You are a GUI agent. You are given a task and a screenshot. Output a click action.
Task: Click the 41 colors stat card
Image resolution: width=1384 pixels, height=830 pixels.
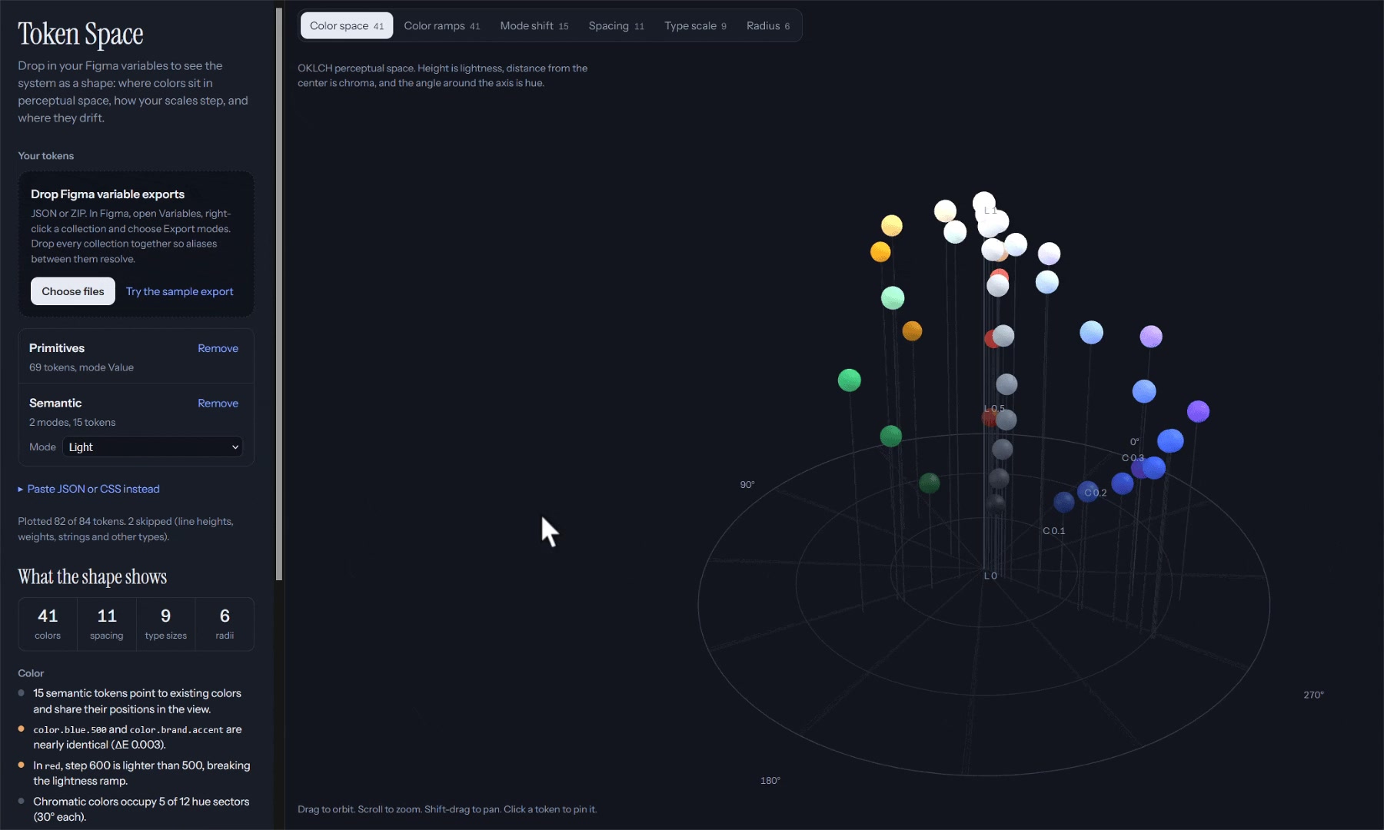48,624
